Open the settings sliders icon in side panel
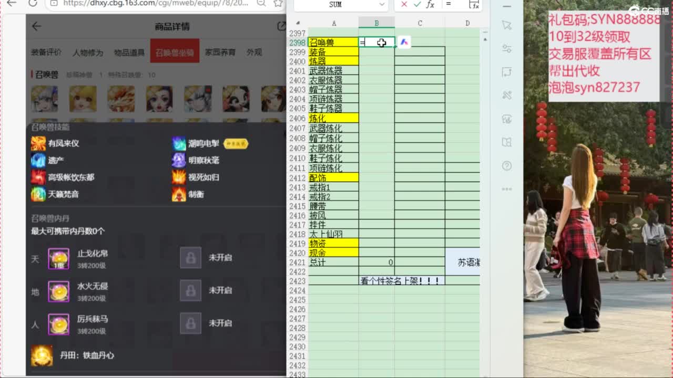The width and height of the screenshot is (673, 378). pyautogui.click(x=507, y=48)
